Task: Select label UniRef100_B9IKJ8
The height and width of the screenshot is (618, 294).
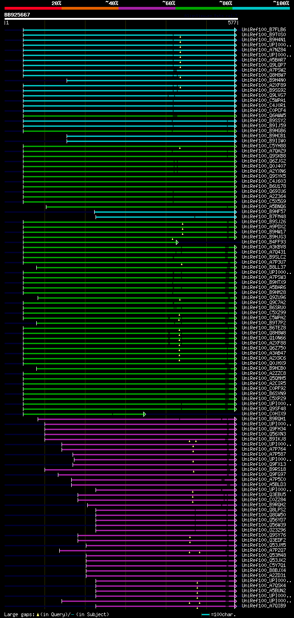Action: tap(264, 439)
